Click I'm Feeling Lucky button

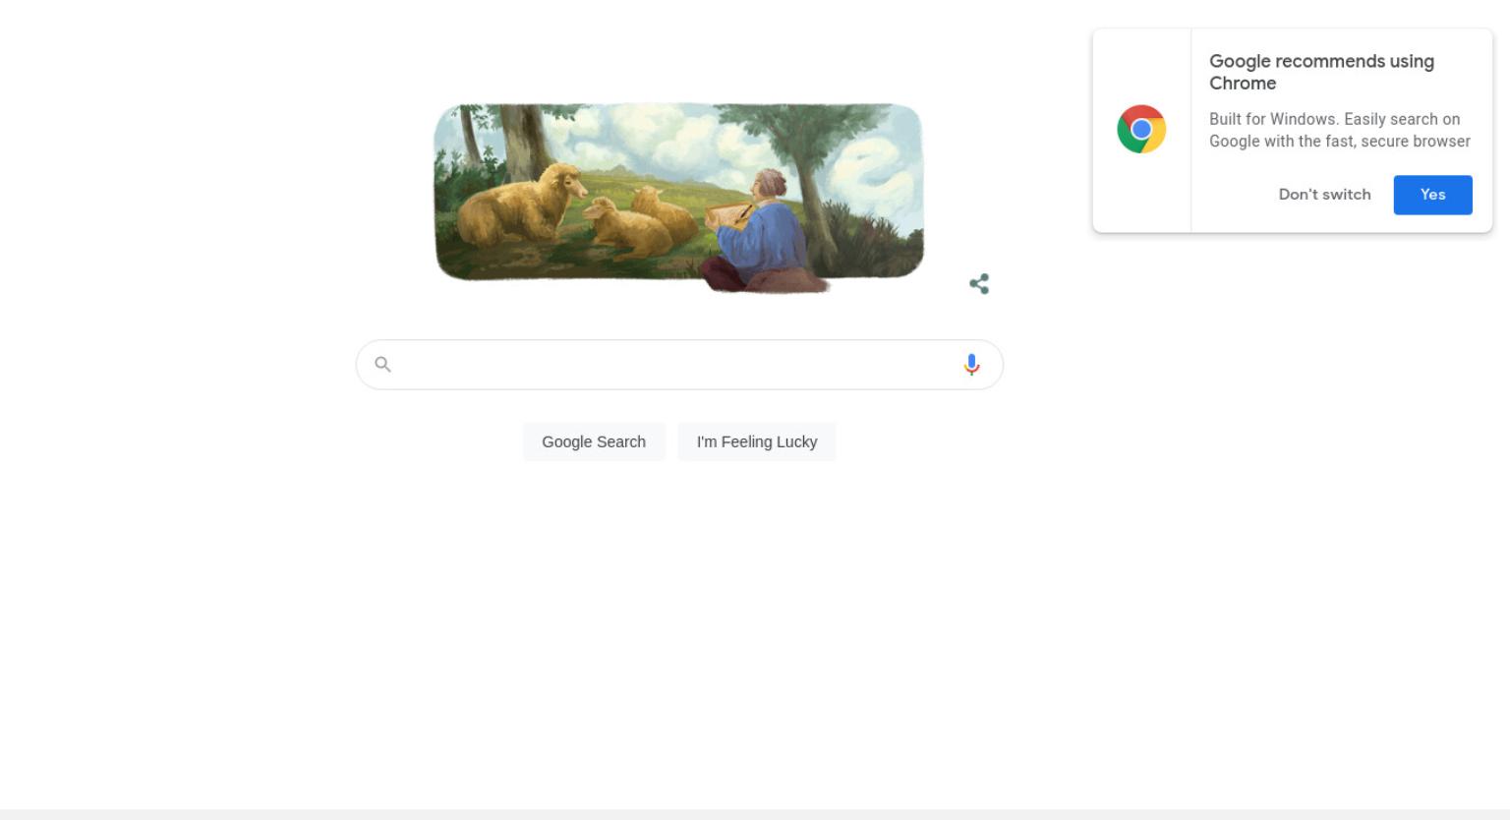tap(757, 441)
